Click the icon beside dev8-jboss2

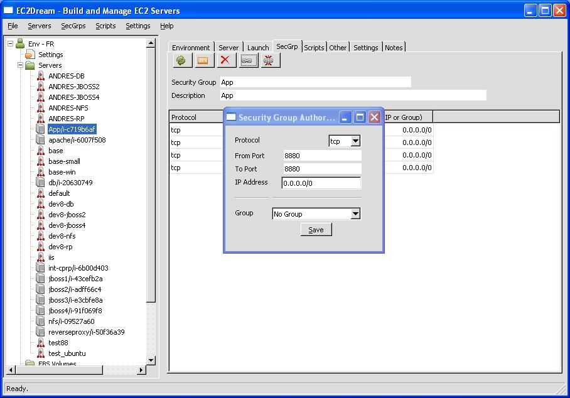pos(41,215)
